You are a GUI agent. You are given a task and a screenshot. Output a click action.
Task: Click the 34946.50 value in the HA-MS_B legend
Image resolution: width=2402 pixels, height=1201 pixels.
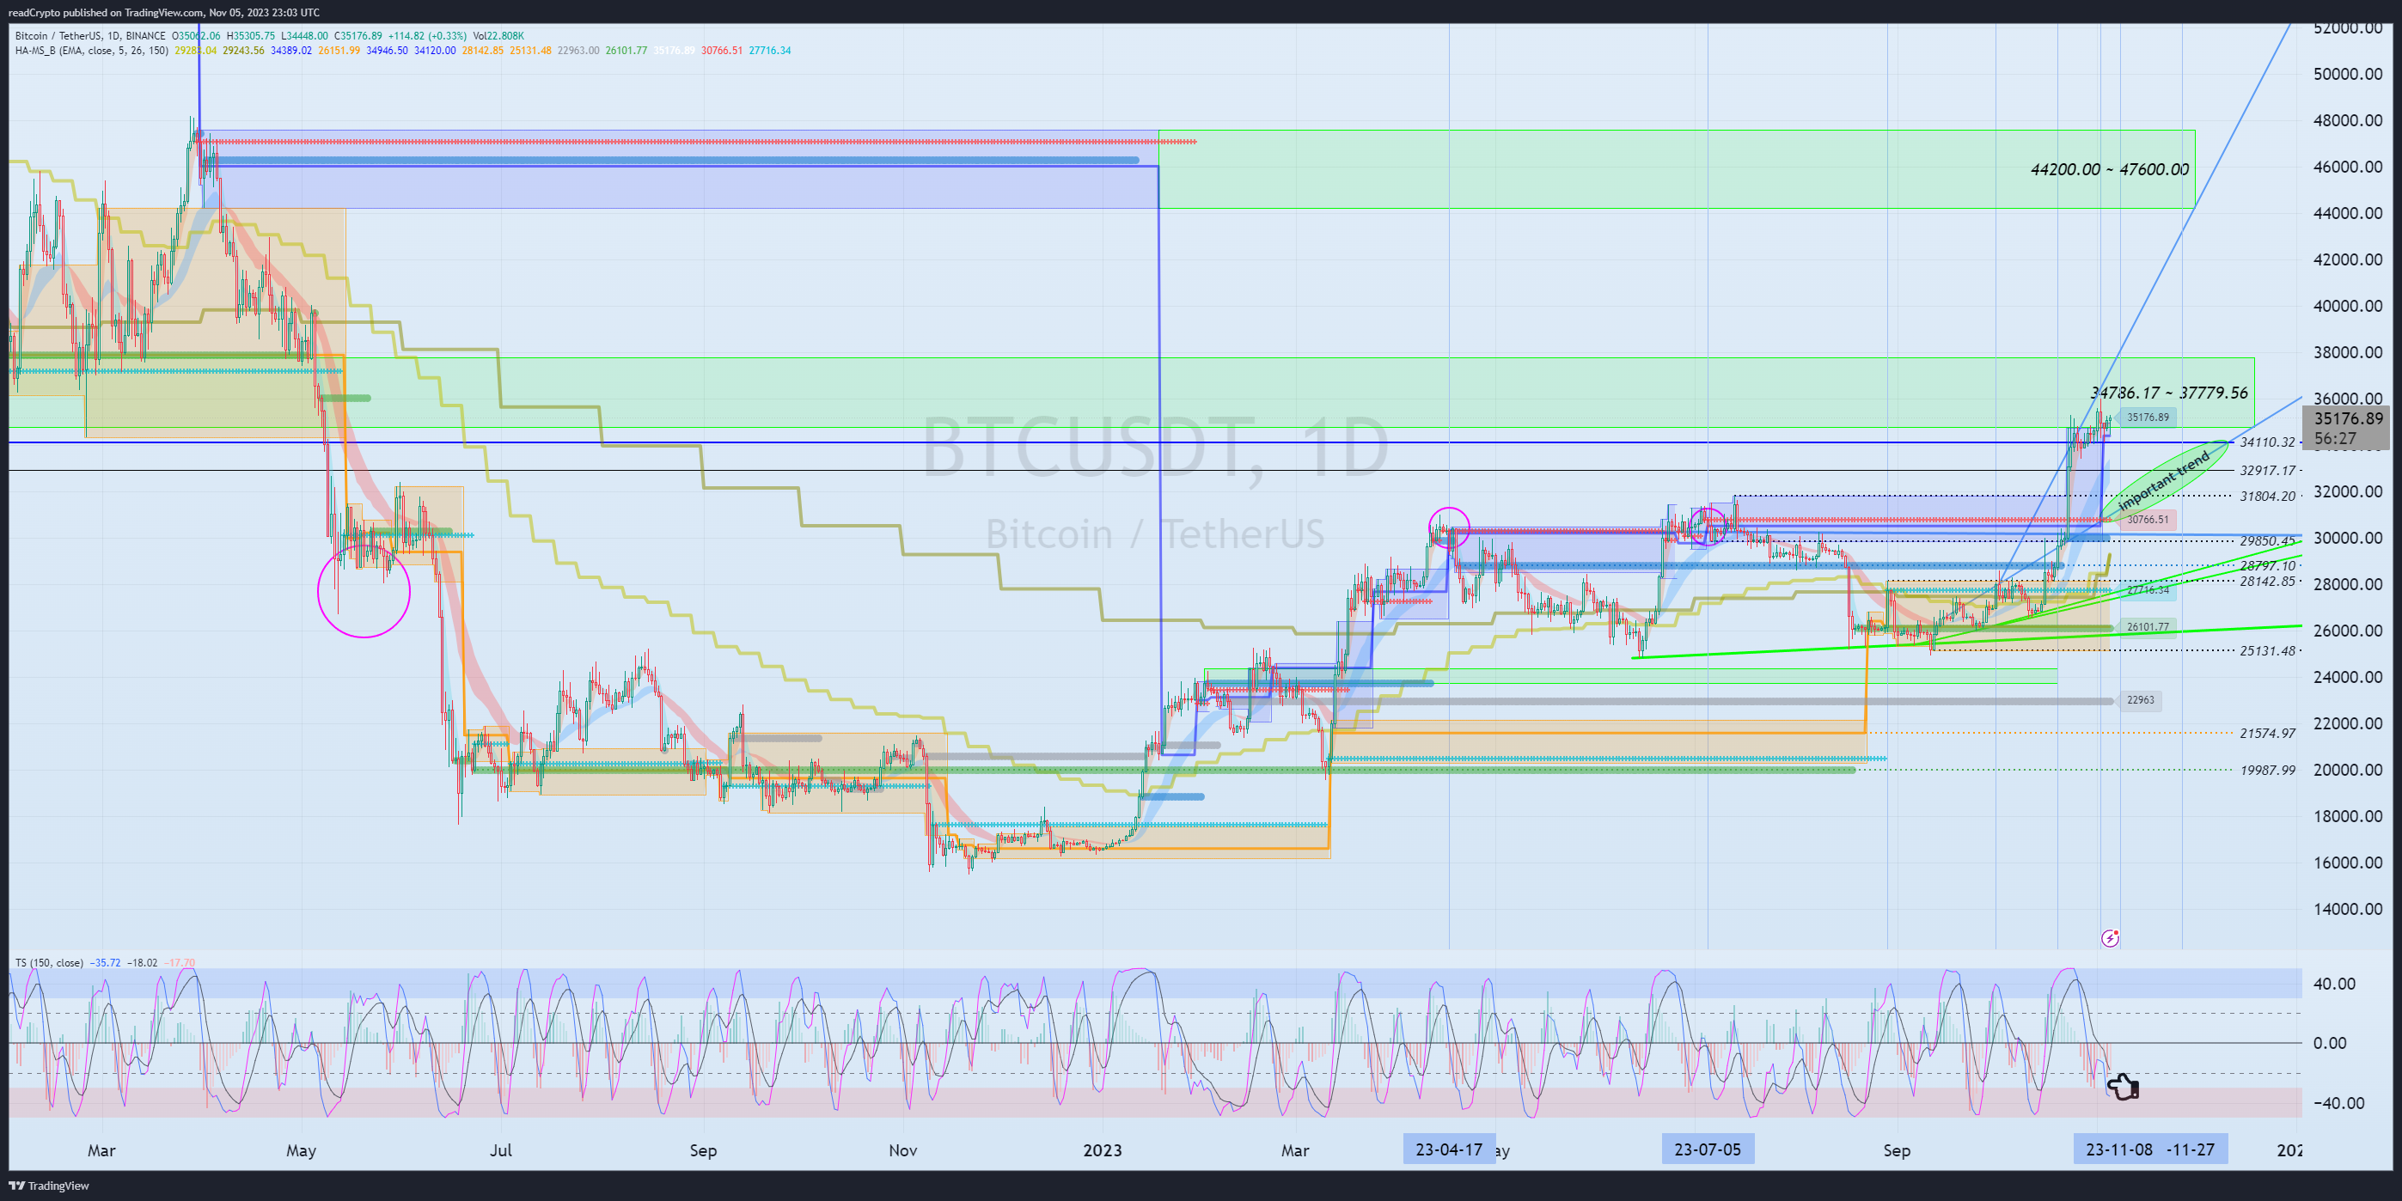[x=387, y=51]
